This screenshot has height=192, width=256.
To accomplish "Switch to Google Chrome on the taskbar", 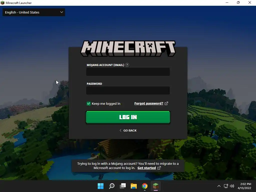I will point(145,186).
